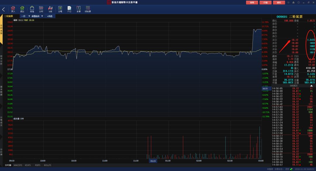This screenshot has width=316, height=171.
Task: Click the eject-shaped icon in title bar
Action: point(293,2)
